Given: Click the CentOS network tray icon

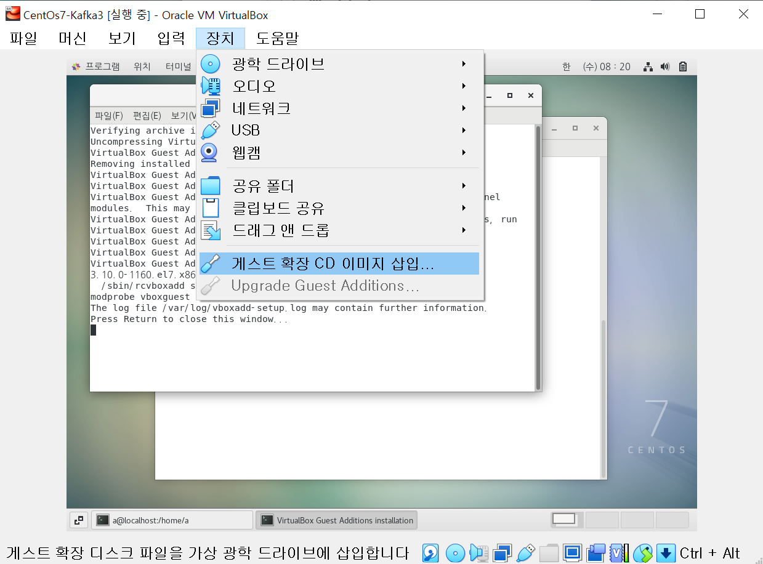Looking at the screenshot, I should (648, 66).
